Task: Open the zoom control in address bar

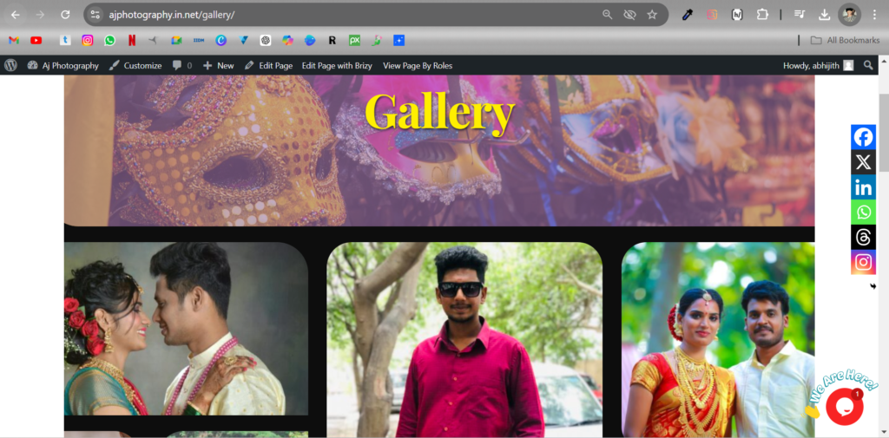Action: [607, 15]
